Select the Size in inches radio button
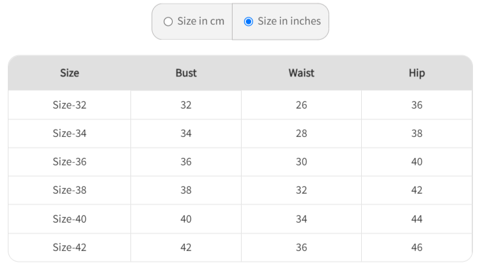 [248, 22]
